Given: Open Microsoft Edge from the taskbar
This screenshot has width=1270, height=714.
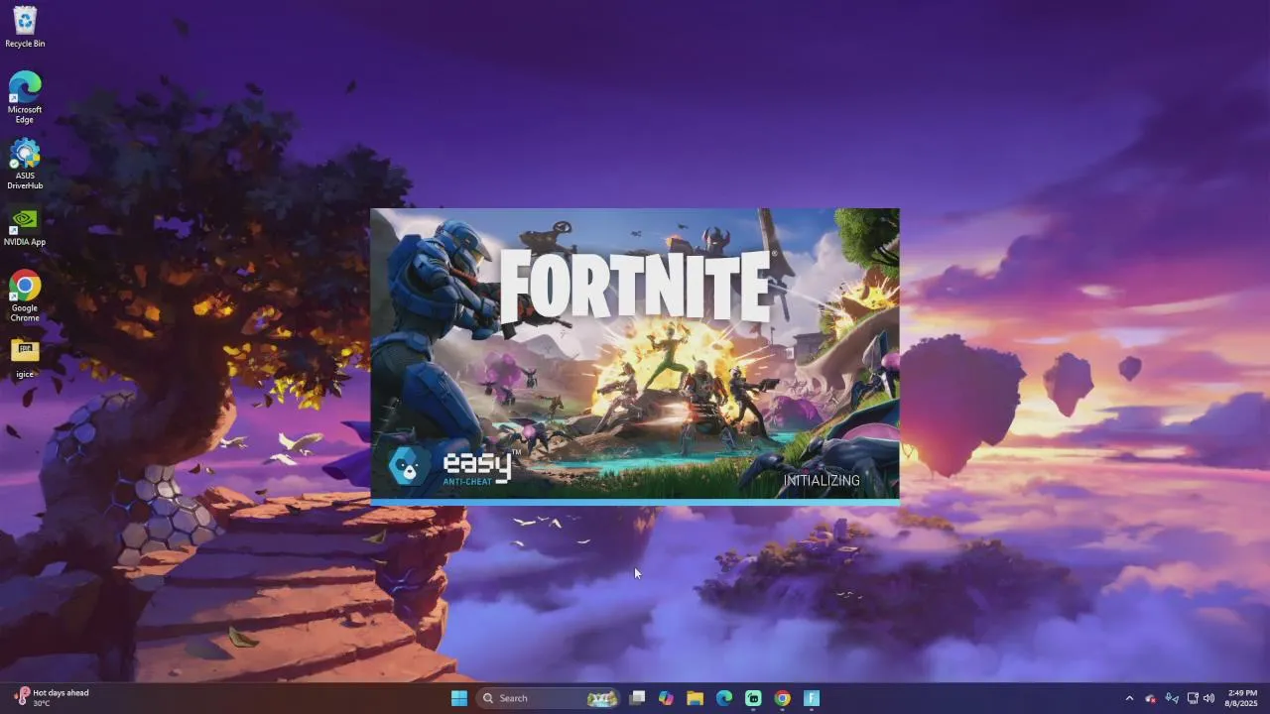Looking at the screenshot, I should point(724,698).
